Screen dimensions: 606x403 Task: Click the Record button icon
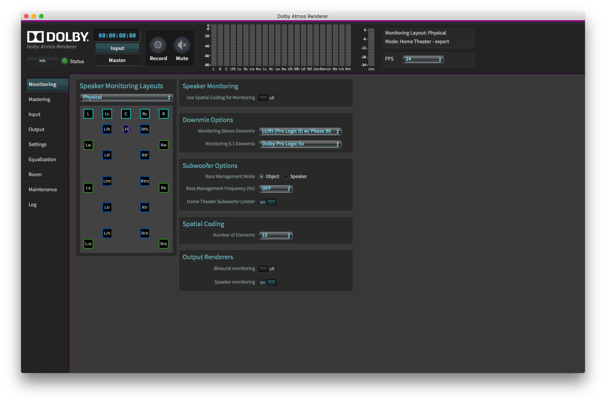[158, 45]
